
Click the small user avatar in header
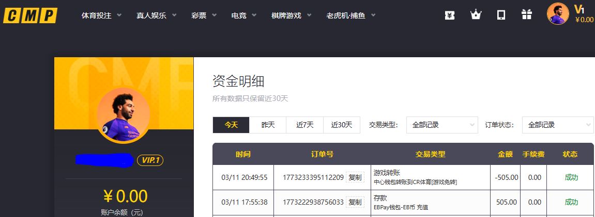coord(558,13)
